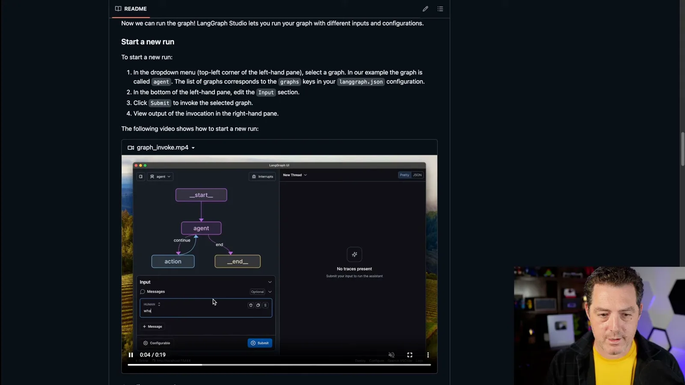Pause the video playback

131,355
